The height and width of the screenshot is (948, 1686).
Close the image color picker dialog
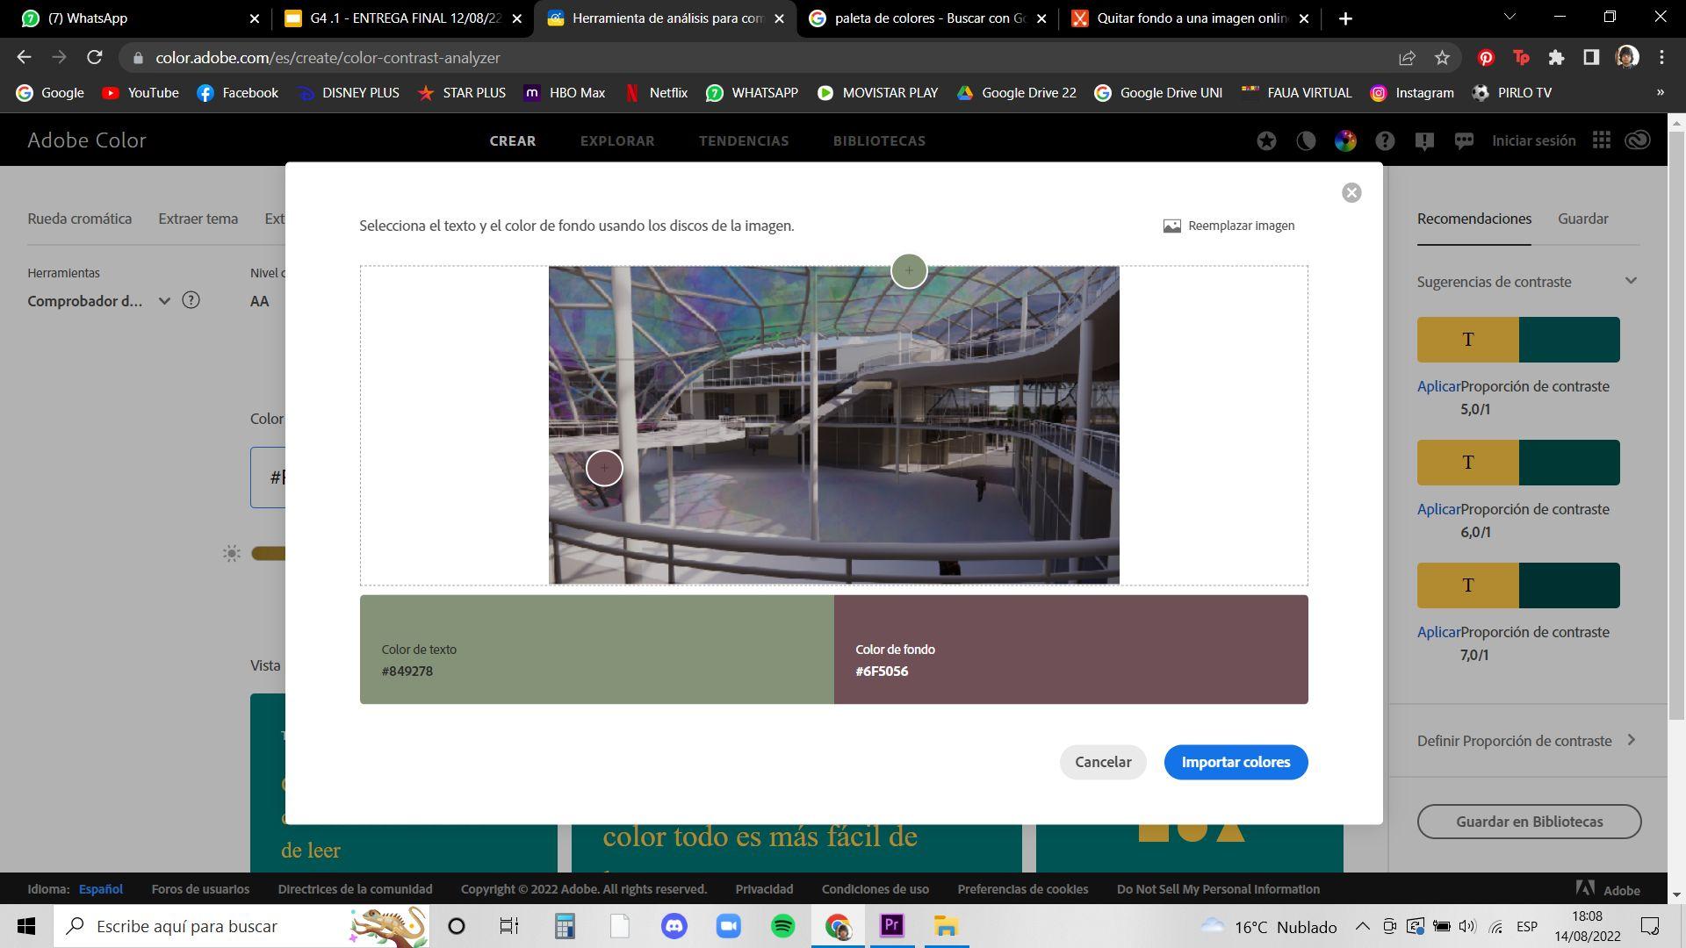tap(1351, 193)
